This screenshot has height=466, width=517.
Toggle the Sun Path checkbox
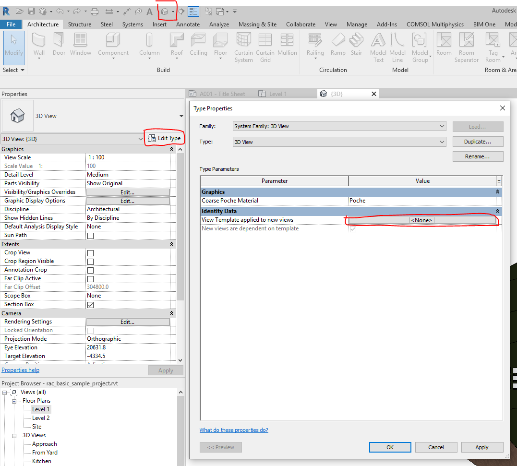[90, 236]
